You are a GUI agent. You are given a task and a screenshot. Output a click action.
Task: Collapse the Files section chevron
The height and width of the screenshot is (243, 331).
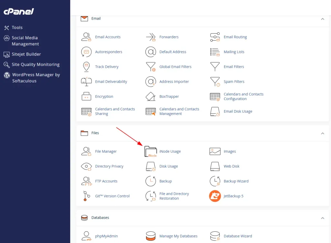322,133
